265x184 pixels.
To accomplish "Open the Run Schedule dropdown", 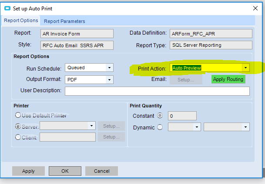I will [x=110, y=68].
